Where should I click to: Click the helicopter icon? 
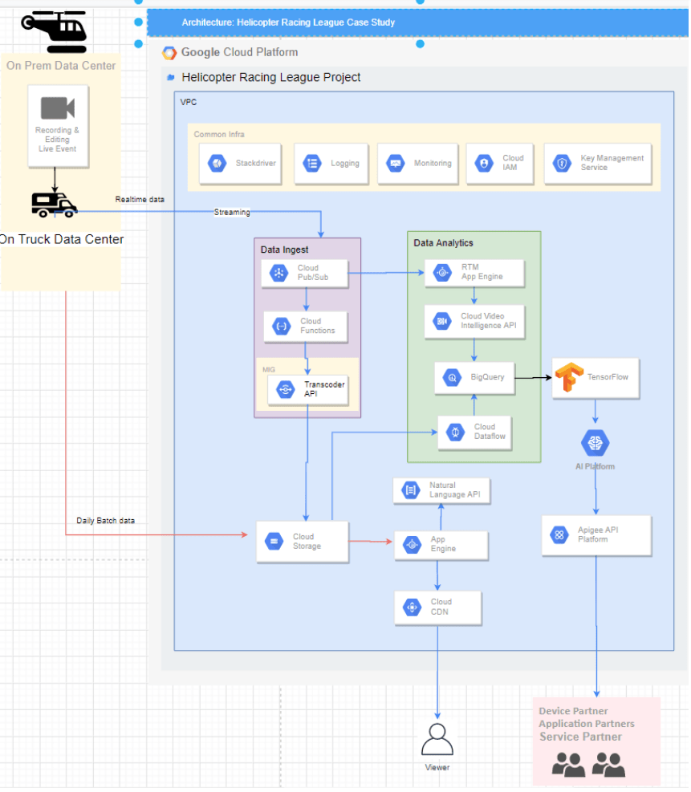[55, 31]
